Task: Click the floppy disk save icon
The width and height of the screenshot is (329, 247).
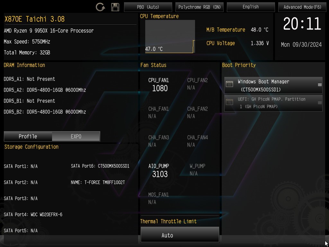Action: (115, 7)
